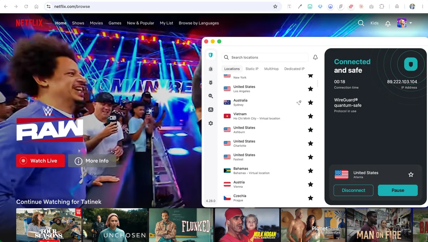This screenshot has height=242, width=428.
Task: Open the Search magnifier icon in VPN sidebar
Action: coord(211,96)
